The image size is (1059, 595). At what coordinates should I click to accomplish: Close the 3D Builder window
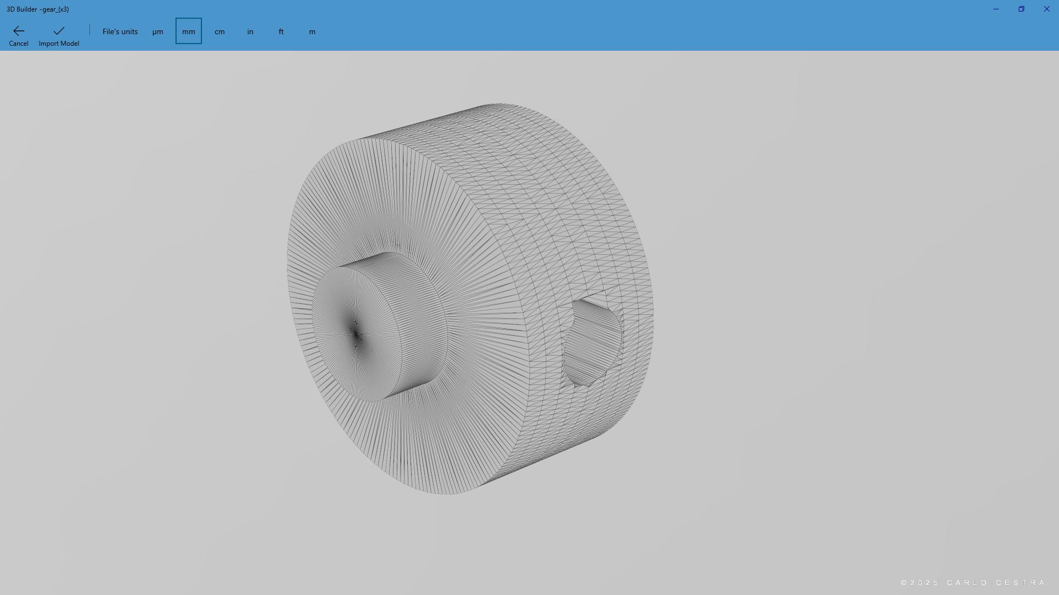click(x=1046, y=9)
